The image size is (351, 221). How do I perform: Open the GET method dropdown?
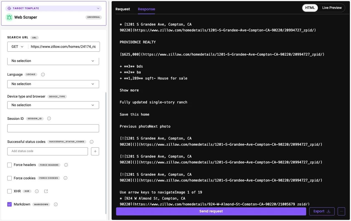click(18, 47)
